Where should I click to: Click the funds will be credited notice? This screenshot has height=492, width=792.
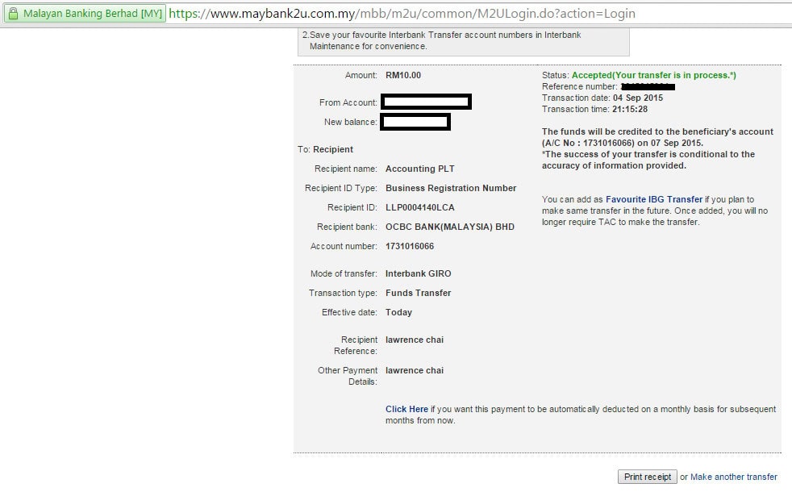click(x=657, y=137)
